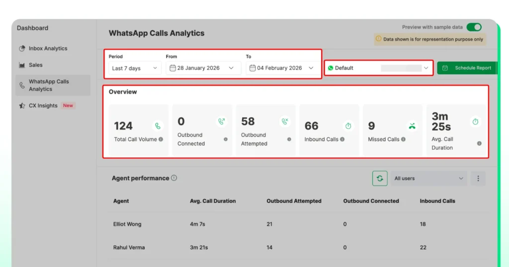The width and height of the screenshot is (509, 267).
Task: Click the info icon on Outbound Connected card
Action: coord(226,139)
